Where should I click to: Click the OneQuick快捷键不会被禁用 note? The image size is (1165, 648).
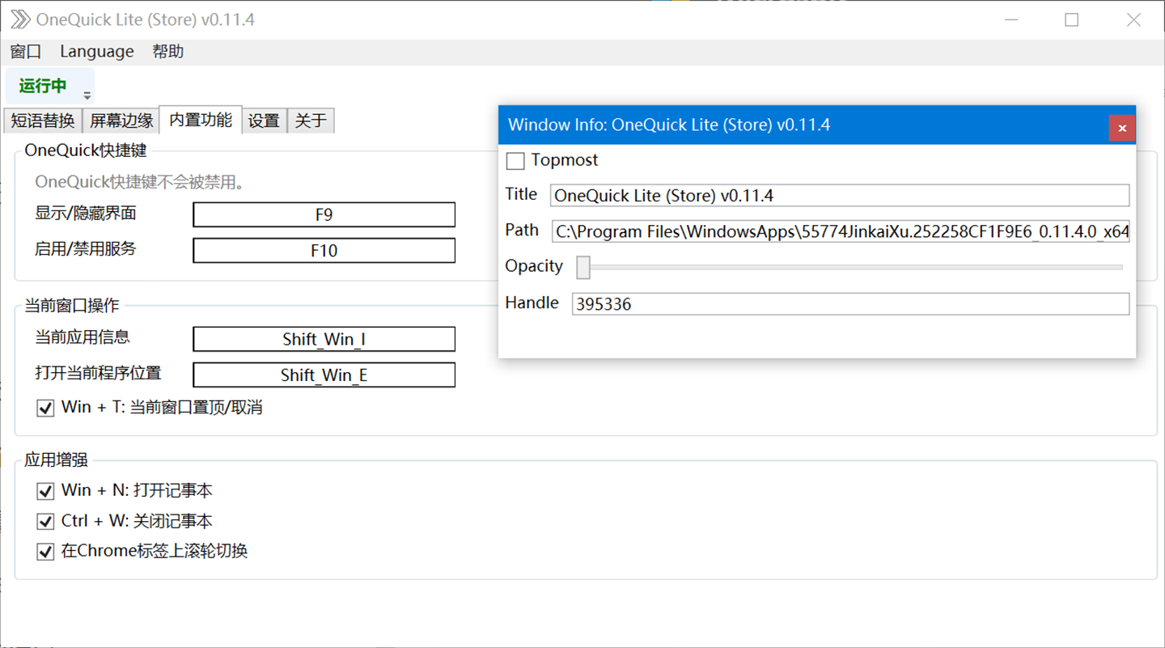[140, 183]
